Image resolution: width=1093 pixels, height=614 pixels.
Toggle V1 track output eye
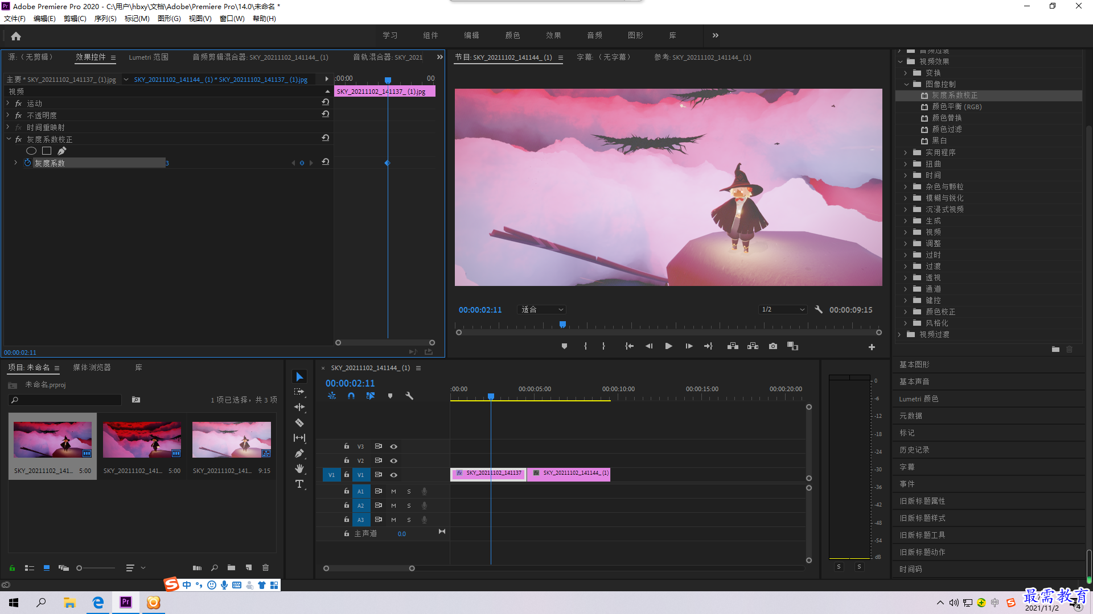[x=393, y=475]
